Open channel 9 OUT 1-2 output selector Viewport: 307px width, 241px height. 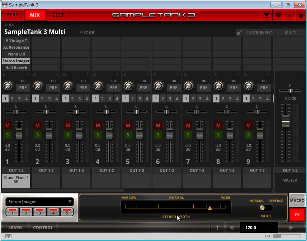[x=257, y=170]
